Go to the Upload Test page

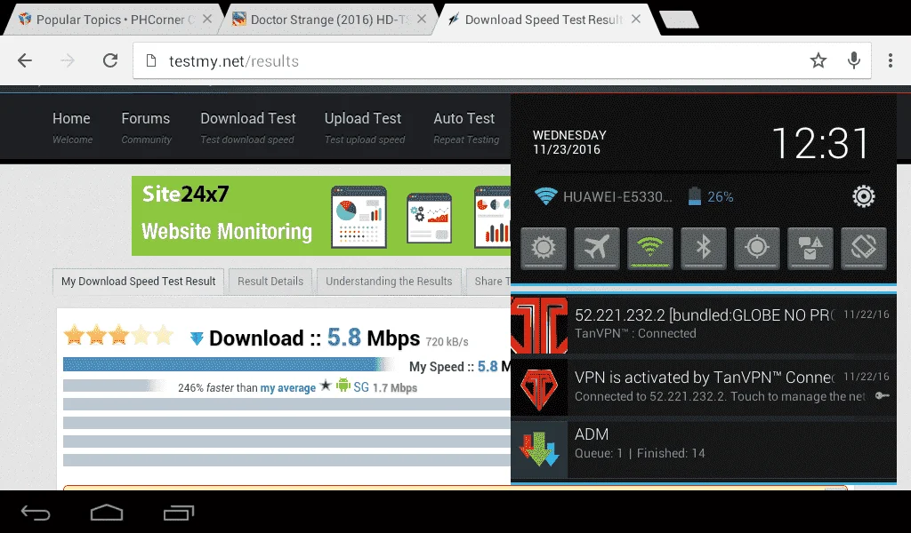coord(364,128)
